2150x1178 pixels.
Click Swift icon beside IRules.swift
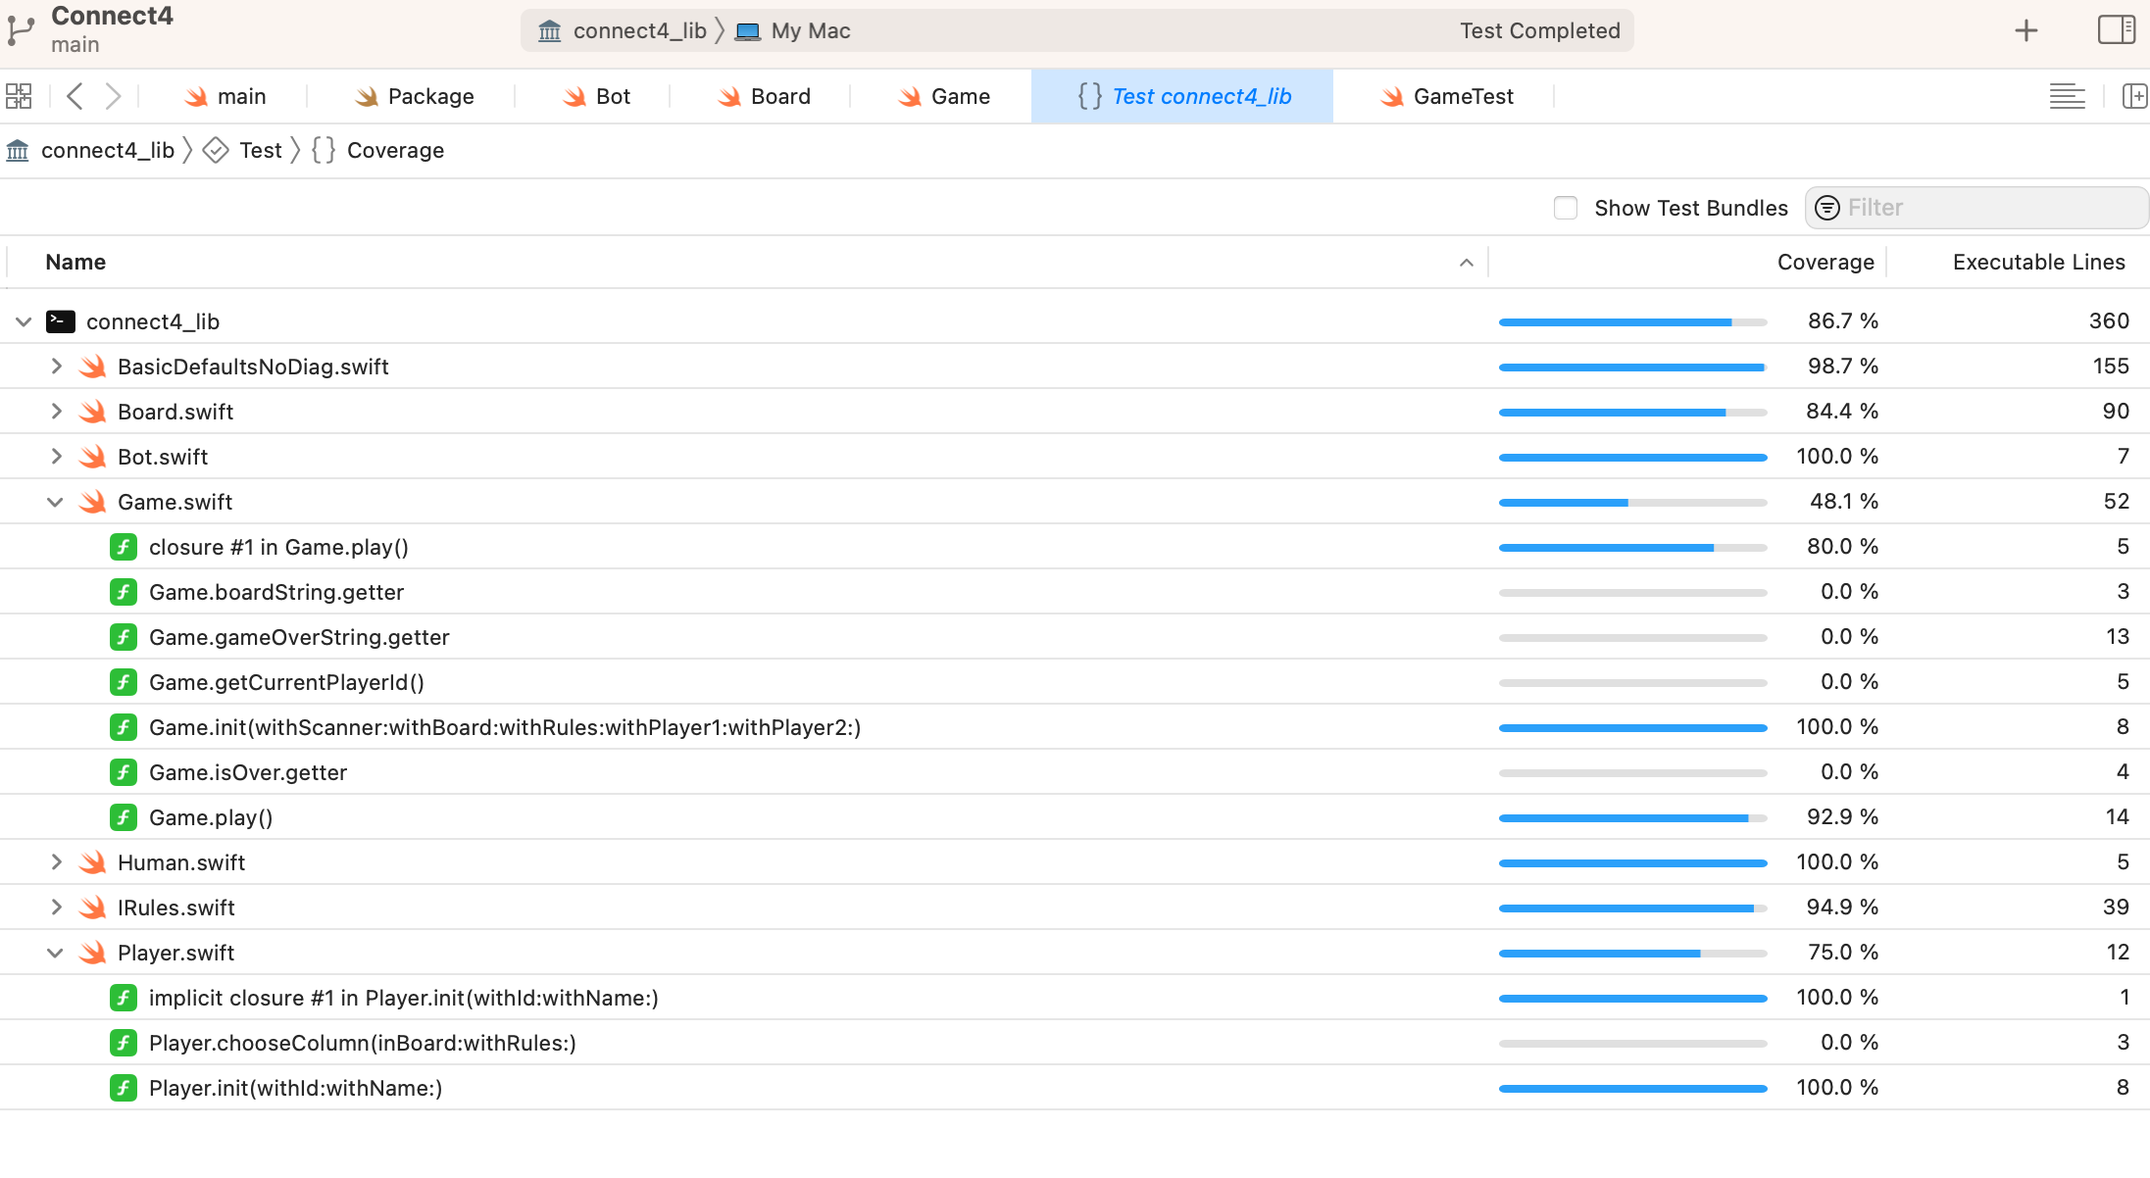click(x=93, y=908)
